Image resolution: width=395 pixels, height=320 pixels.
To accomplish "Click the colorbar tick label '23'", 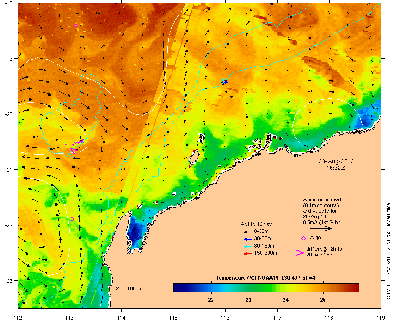I will click(x=248, y=300).
